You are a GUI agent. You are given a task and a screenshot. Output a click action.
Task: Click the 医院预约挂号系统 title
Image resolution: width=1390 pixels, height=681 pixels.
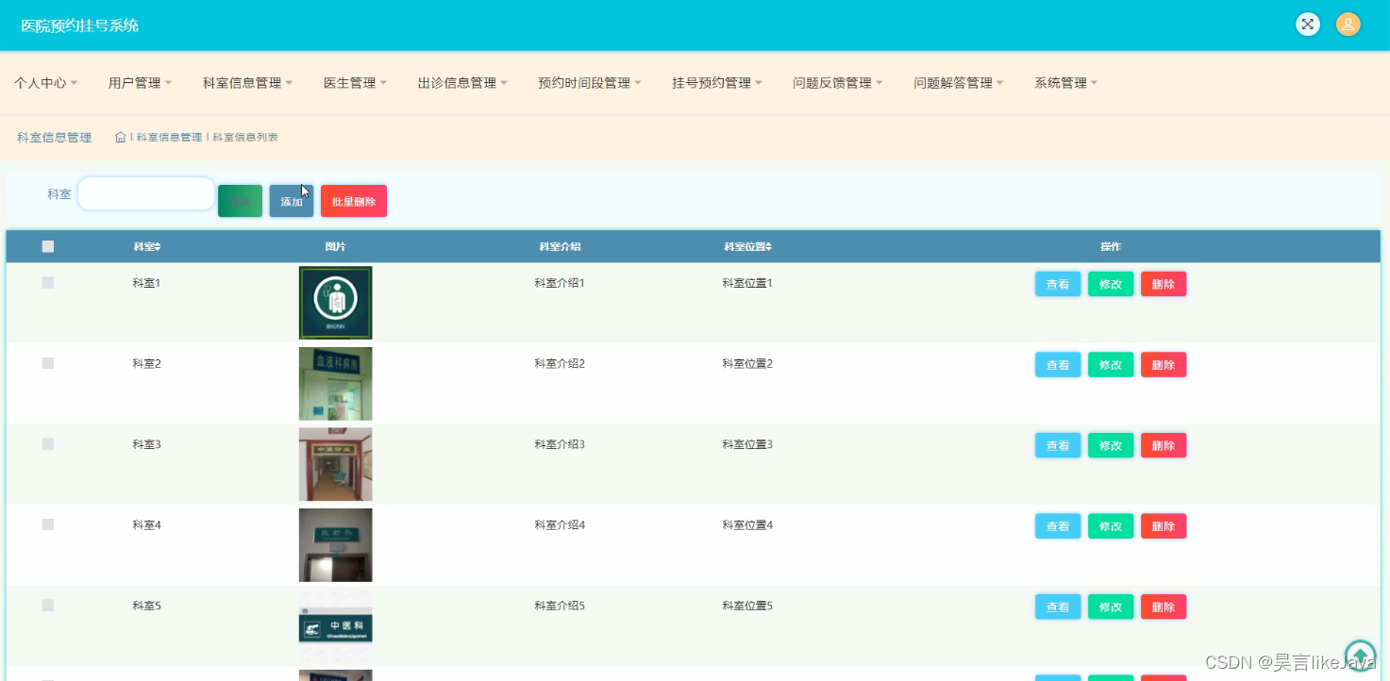pyautogui.click(x=80, y=25)
